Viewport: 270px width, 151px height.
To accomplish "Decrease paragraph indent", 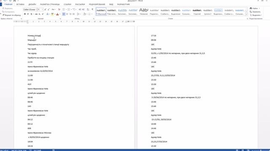I will pos(80,10).
